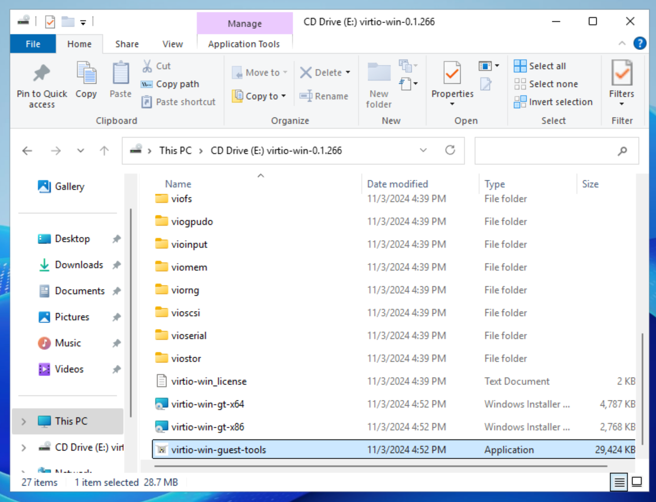Click the Rename ribbon button
The height and width of the screenshot is (502, 656).
[324, 96]
